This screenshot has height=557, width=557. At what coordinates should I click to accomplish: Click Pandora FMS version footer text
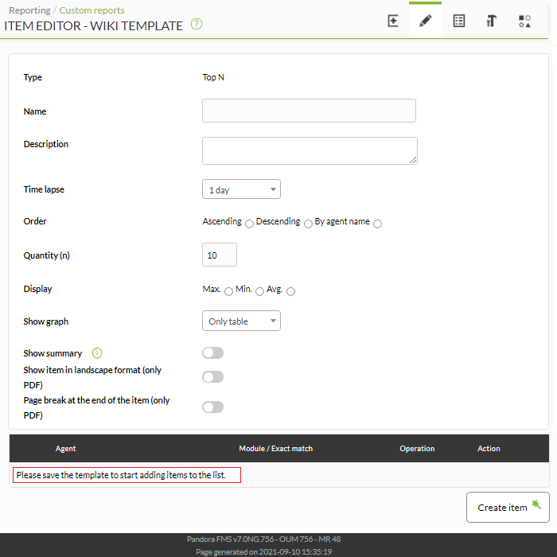pyautogui.click(x=263, y=539)
